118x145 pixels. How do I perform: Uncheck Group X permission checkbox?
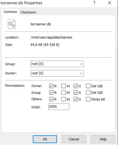point(76,92)
